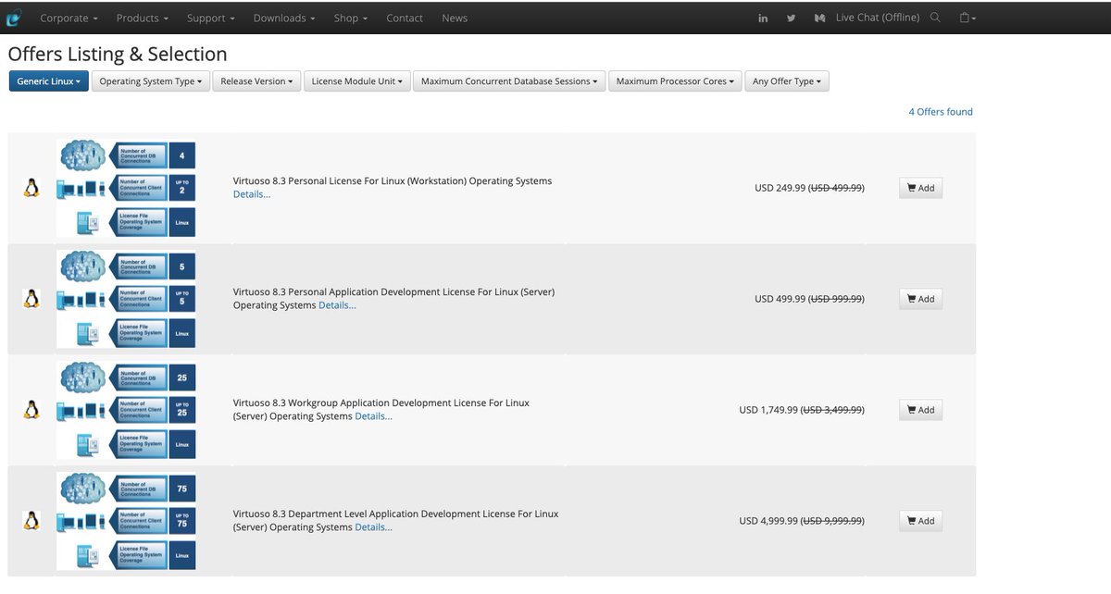Add Personal Application Development license to cart
This screenshot has height=594, width=1111.
point(920,299)
